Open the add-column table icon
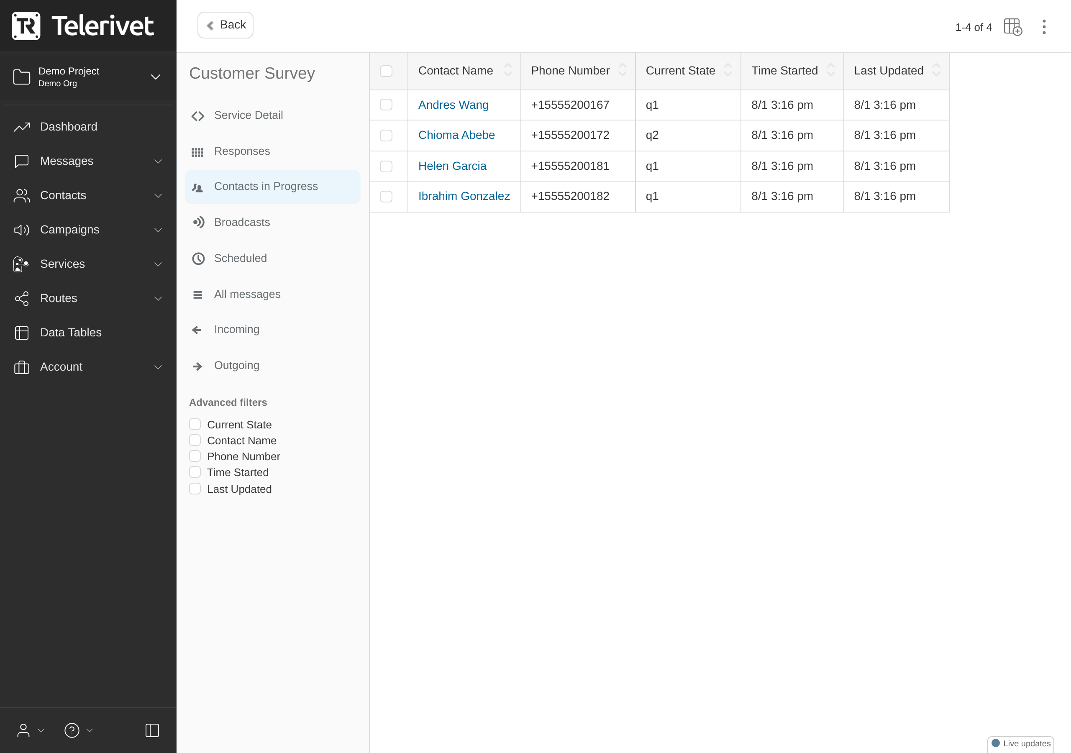 click(1013, 27)
